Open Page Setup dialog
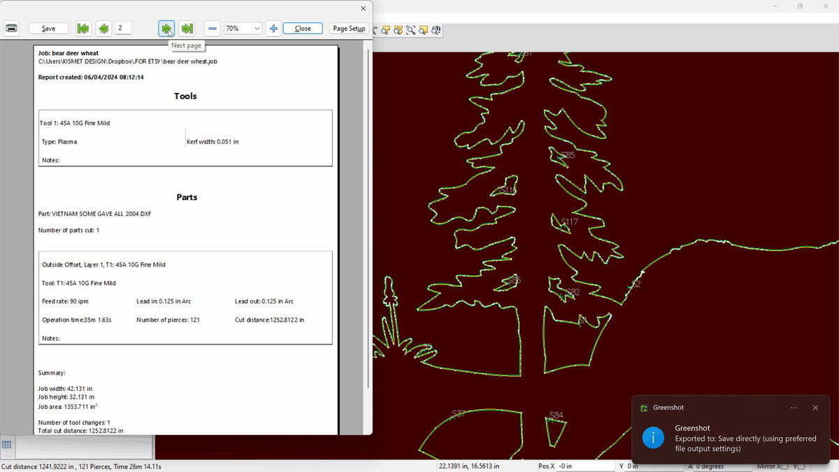The image size is (839, 472). click(349, 29)
